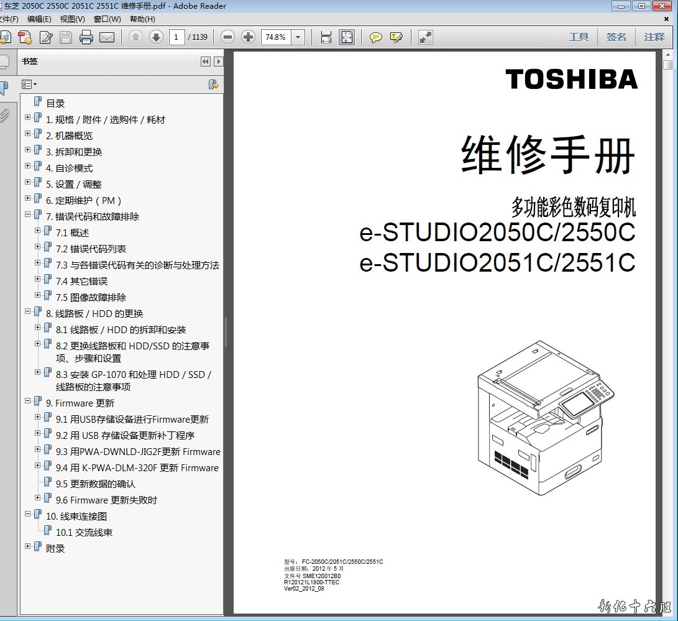Screen dimensions: 678x621
Task: Zoom in using the plus button
Action: tap(248, 37)
